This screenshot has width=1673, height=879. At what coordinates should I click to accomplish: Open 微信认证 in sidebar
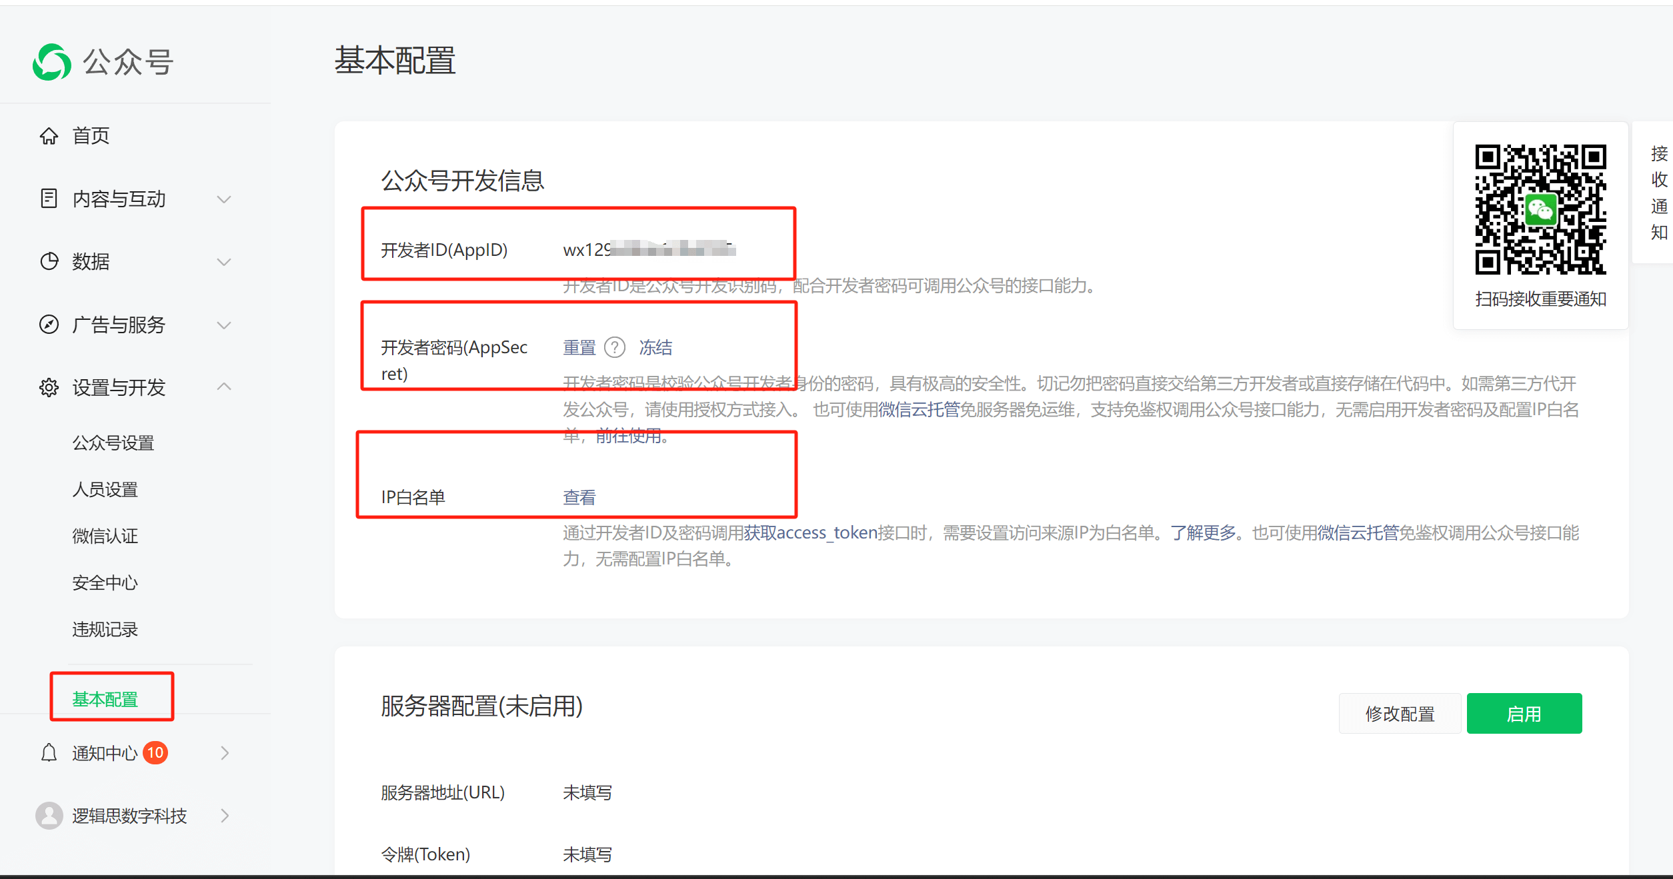pos(105,536)
